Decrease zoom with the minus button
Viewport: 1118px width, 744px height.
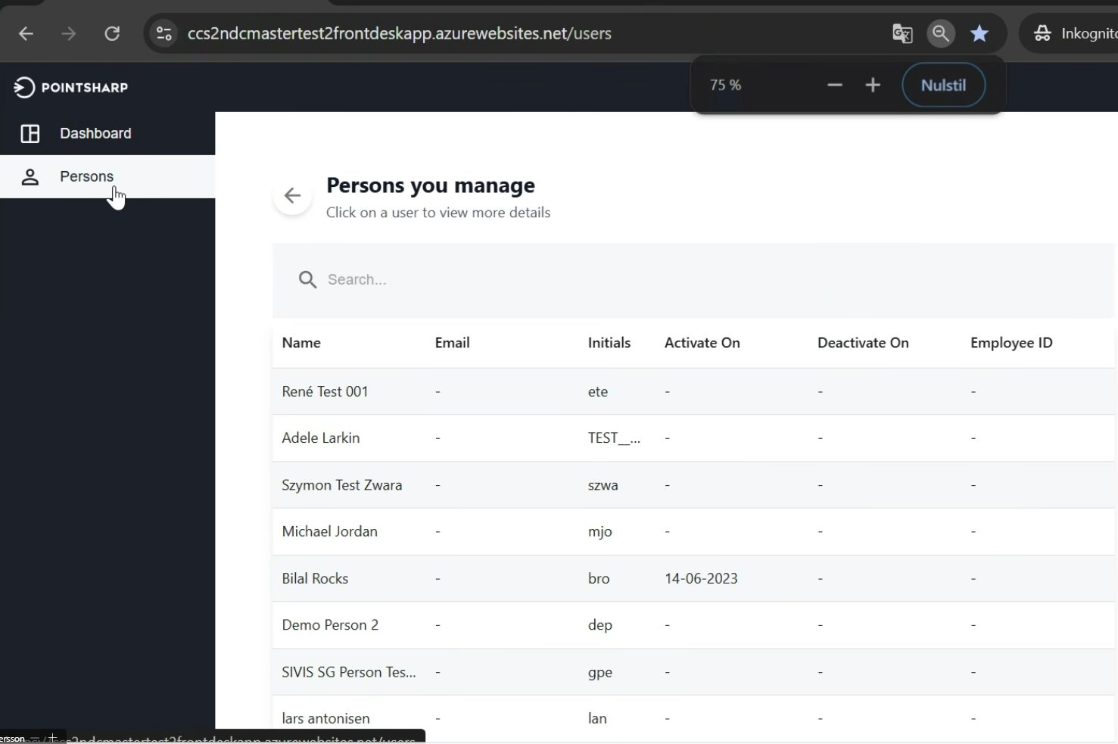coord(834,85)
